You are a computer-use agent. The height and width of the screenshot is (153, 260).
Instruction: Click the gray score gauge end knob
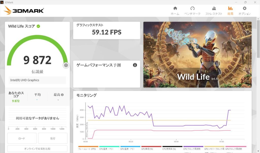pos(66,65)
